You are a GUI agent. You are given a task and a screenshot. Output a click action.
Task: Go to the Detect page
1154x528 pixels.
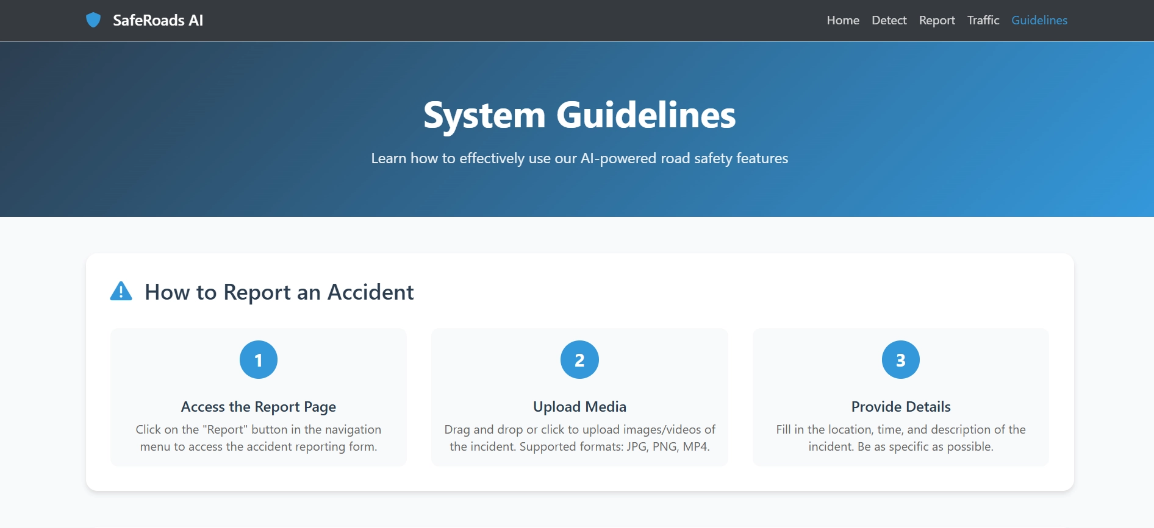click(x=889, y=20)
